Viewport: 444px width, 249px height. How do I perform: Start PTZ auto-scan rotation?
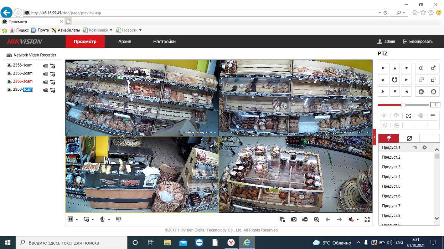click(x=395, y=80)
